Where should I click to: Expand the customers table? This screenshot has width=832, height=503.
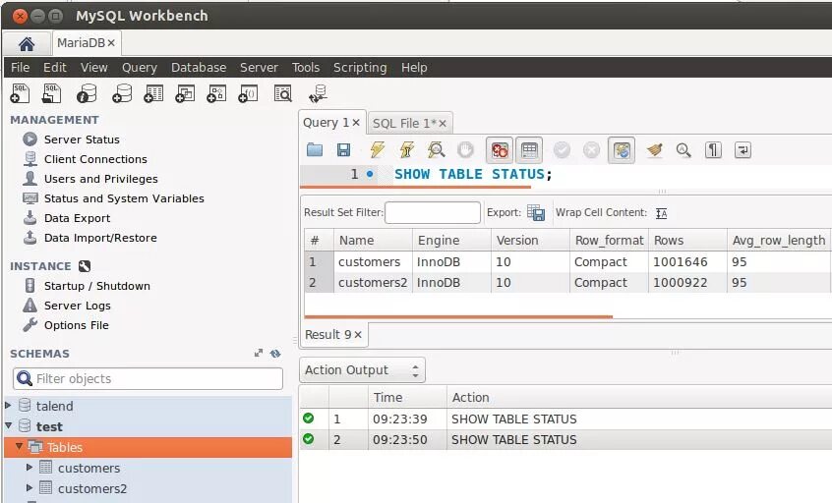(30, 468)
